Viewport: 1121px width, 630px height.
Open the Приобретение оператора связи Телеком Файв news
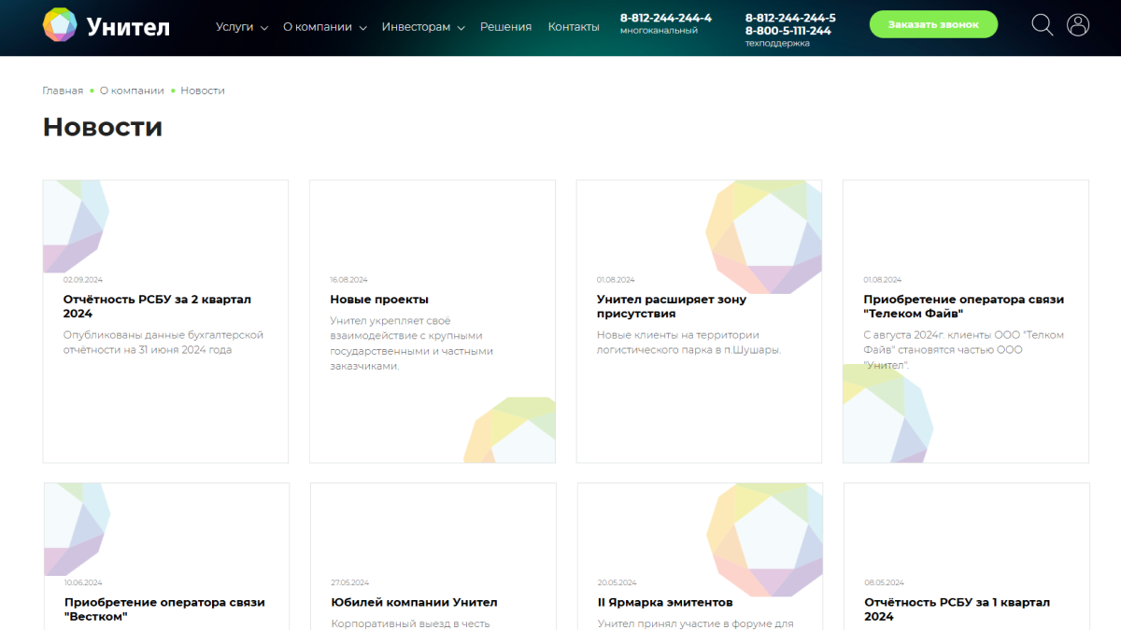coord(963,306)
